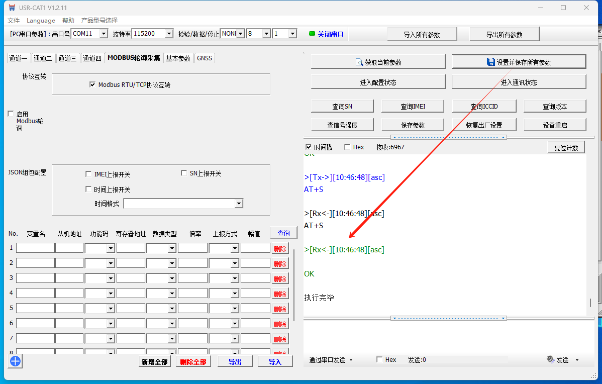Collapse the upper splitter arrow bar
Viewport: 602px width, 384px height.
(x=448, y=137)
